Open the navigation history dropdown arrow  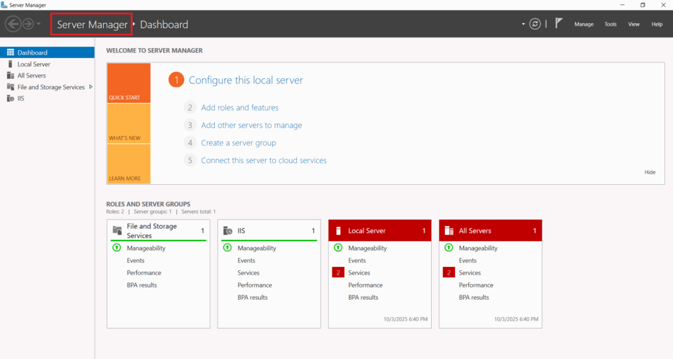[39, 24]
